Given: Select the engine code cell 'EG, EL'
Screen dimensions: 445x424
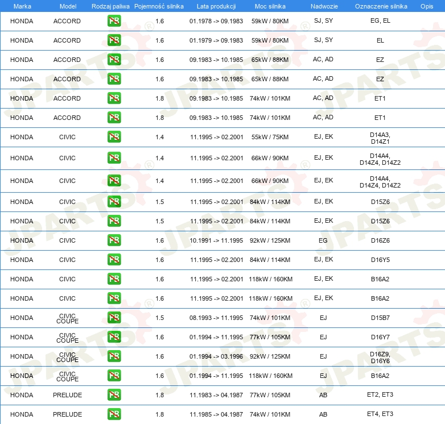Looking at the screenshot, I should [x=380, y=20].
